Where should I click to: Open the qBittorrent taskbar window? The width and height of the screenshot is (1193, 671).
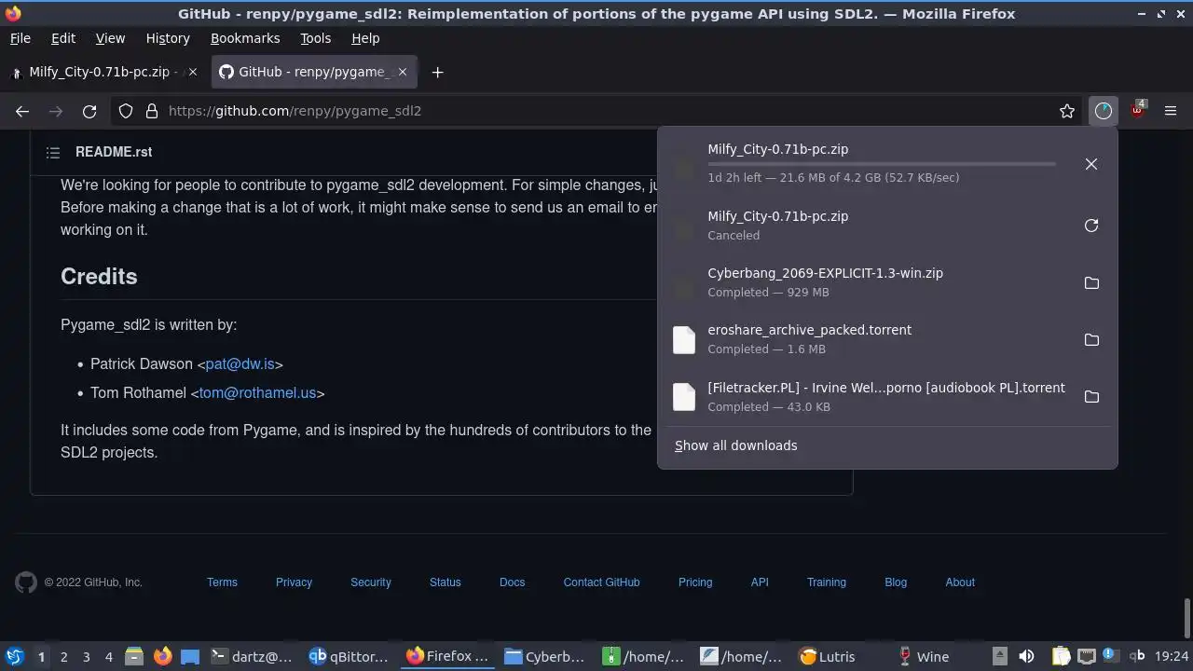tap(348, 656)
